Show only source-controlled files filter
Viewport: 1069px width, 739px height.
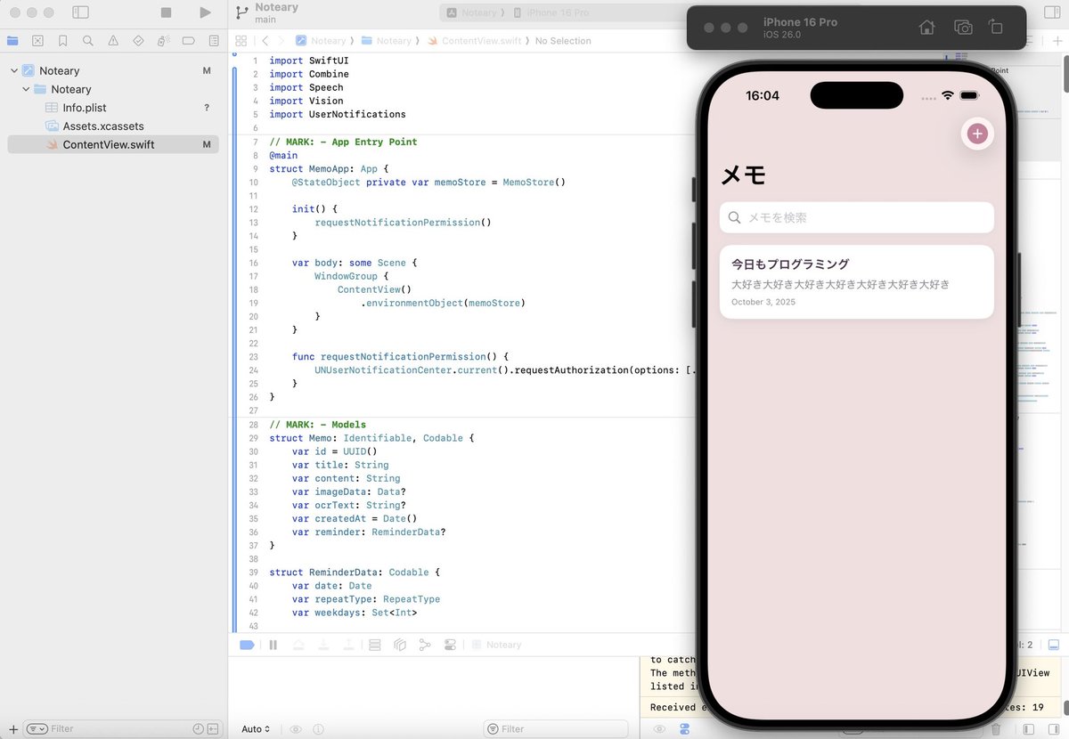[x=213, y=728]
